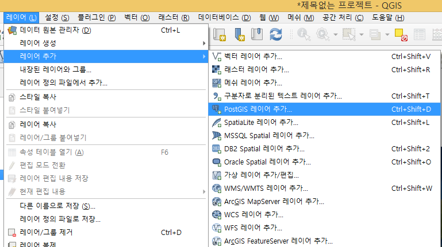442x247 pixels.
Task: Open the 설정 (S) menu
Action: (x=57, y=18)
